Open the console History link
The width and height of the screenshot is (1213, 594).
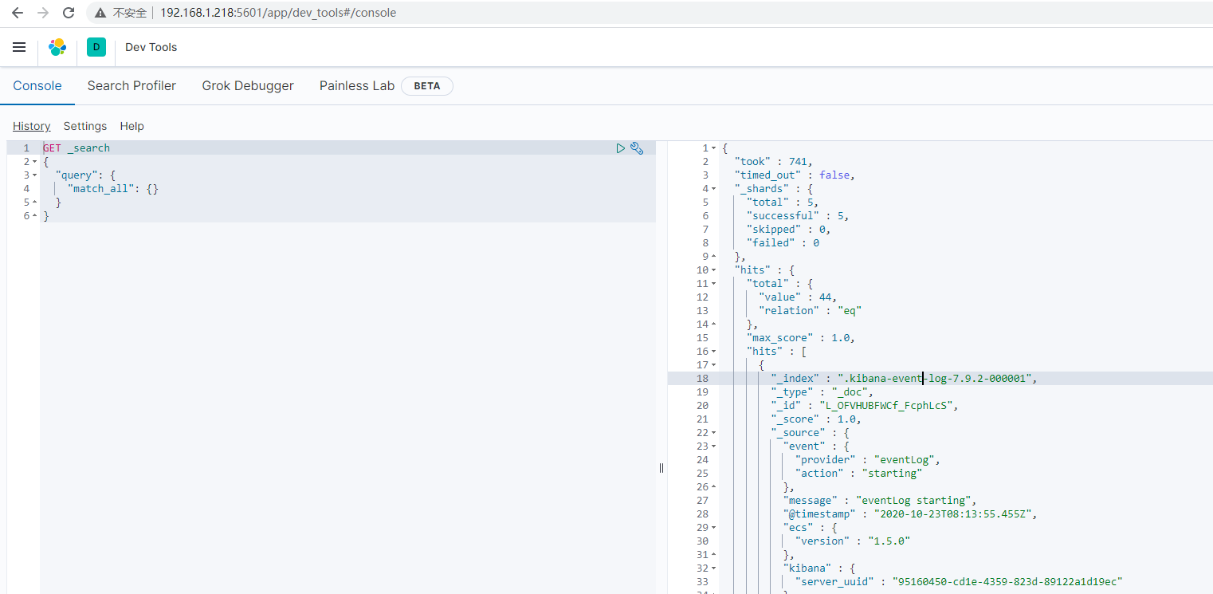(x=31, y=126)
